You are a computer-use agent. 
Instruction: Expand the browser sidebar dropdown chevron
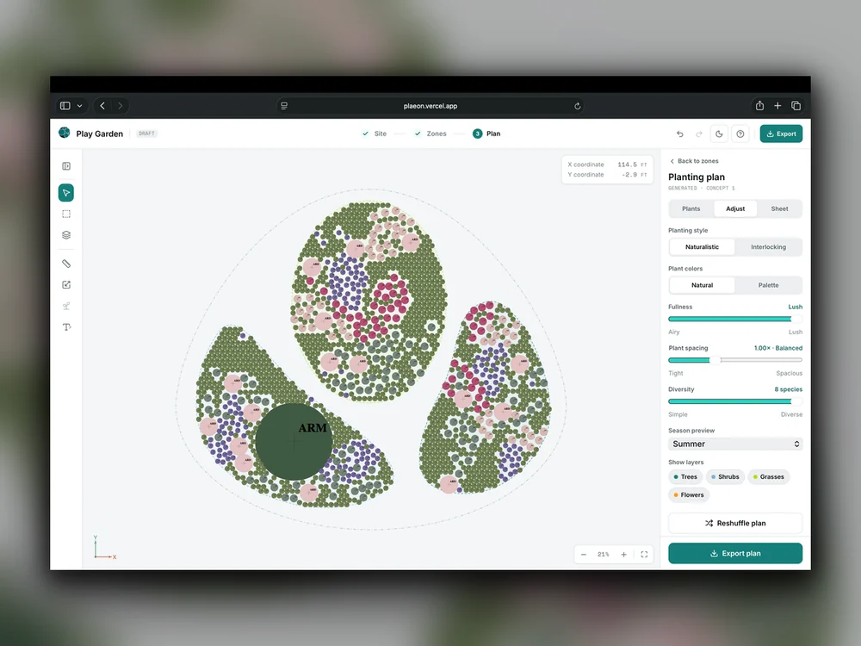pyautogui.click(x=79, y=105)
